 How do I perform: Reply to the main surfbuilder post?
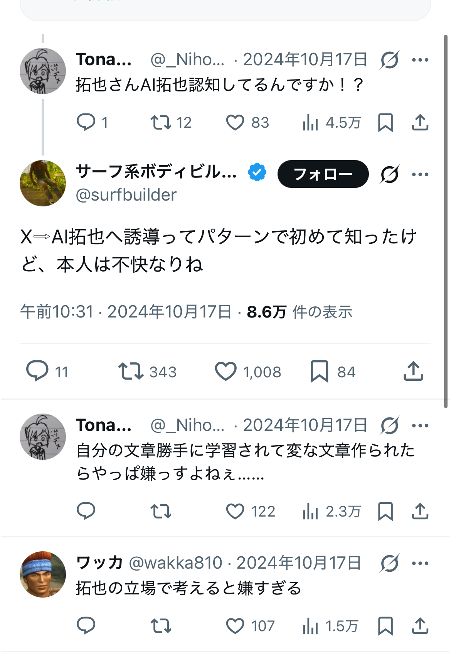pyautogui.click(x=37, y=371)
